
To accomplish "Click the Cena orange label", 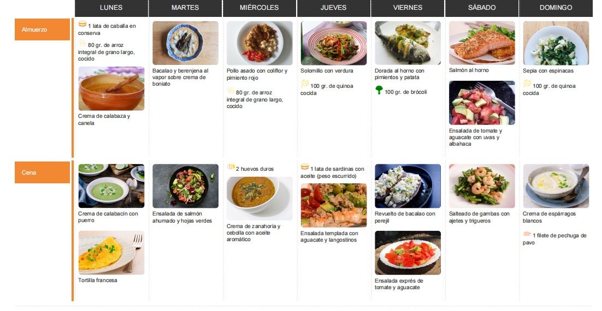I will tap(42, 172).
